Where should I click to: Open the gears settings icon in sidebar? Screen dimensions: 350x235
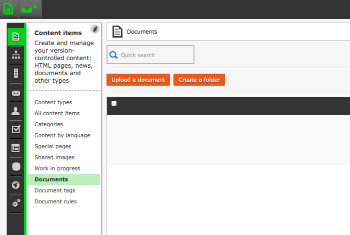16,203
